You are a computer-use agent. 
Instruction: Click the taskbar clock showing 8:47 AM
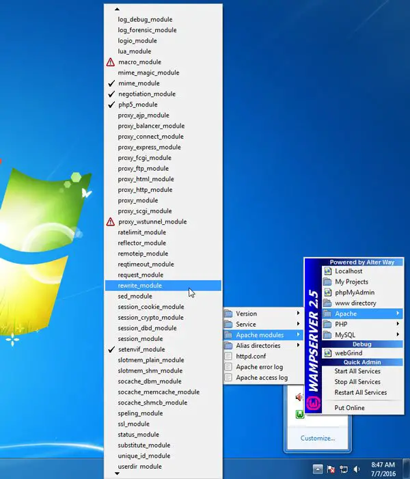(383, 469)
